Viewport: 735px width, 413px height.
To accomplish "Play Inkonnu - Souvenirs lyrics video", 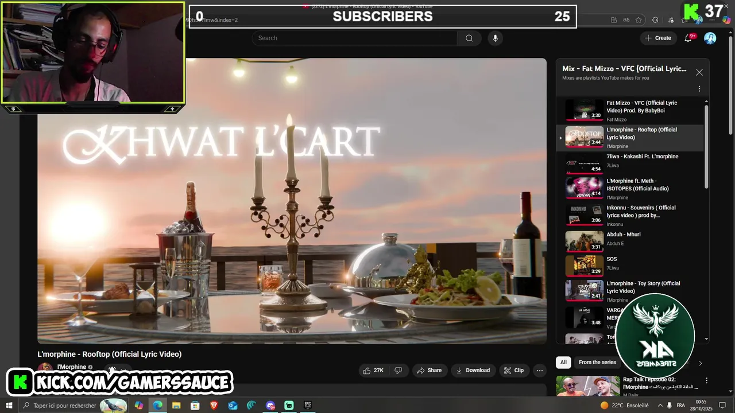I will tap(629, 216).
